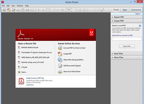Click the fit one full page icon
This screenshot has width=144, height=104.
coord(85,10)
